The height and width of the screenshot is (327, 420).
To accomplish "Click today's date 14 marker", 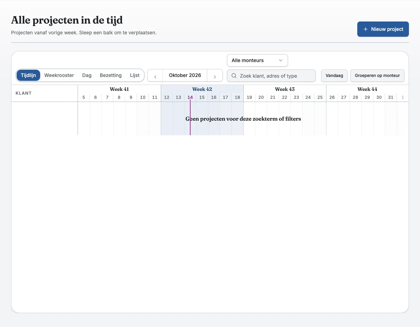I will [x=190, y=97].
